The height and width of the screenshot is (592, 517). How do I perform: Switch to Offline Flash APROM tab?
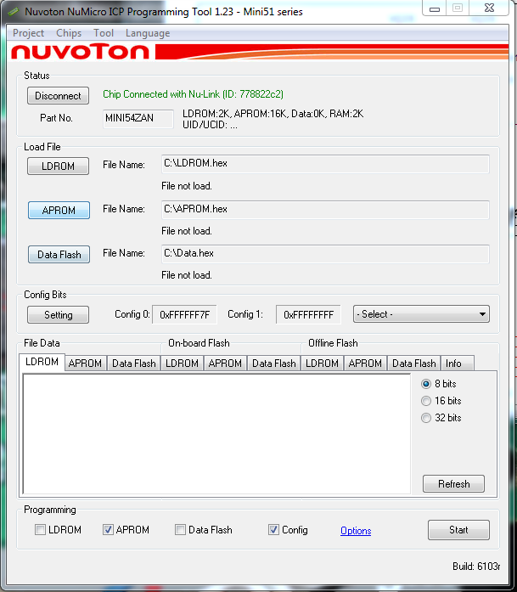(x=365, y=364)
